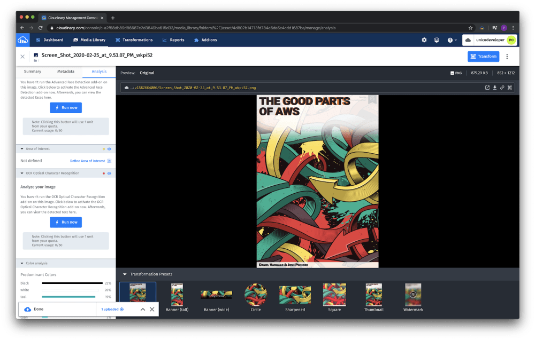Click the transform icon in URL bar
The height and width of the screenshot is (340, 535).
[510, 88]
